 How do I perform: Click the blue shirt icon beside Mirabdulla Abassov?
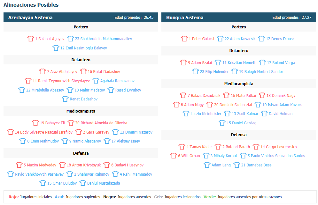[x=21, y=90]
